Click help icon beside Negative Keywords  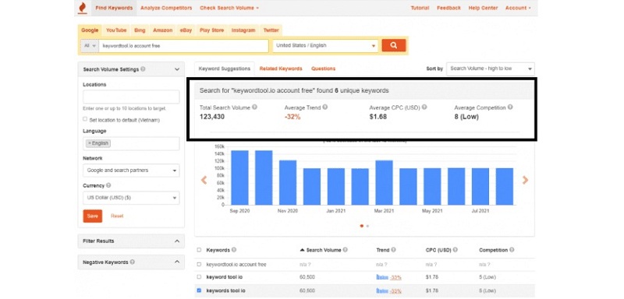pos(132,262)
